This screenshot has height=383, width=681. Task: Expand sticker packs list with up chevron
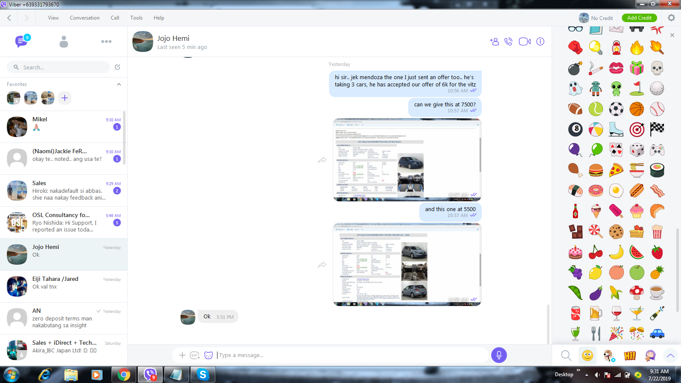[670, 355]
